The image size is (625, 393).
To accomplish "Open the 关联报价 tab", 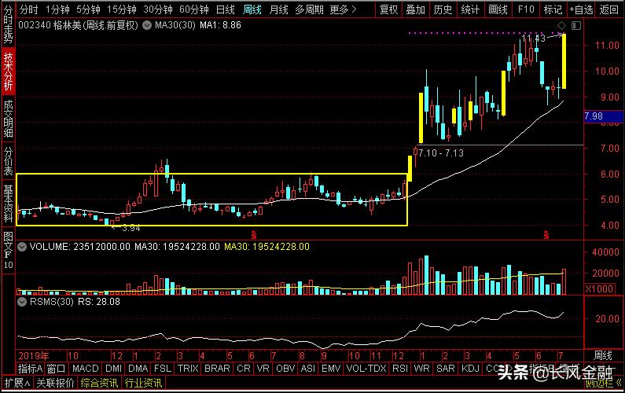I will point(55,383).
